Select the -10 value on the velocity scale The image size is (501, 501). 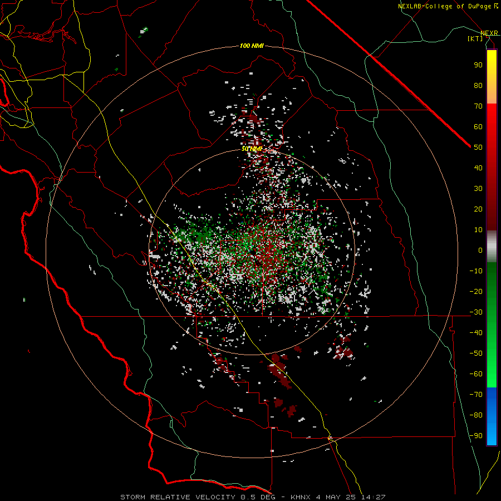(476, 271)
